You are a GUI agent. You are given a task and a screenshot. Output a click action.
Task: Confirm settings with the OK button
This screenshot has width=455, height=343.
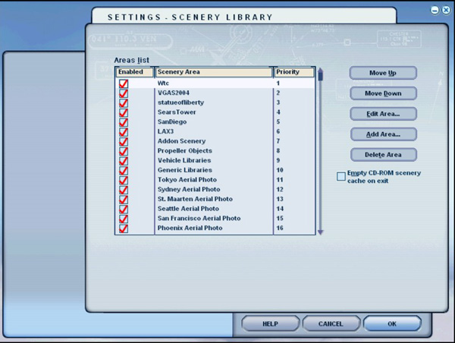[x=392, y=324]
